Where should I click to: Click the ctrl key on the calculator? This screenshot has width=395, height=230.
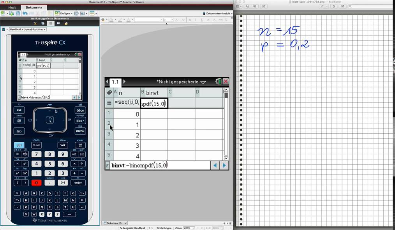[x=19, y=145]
